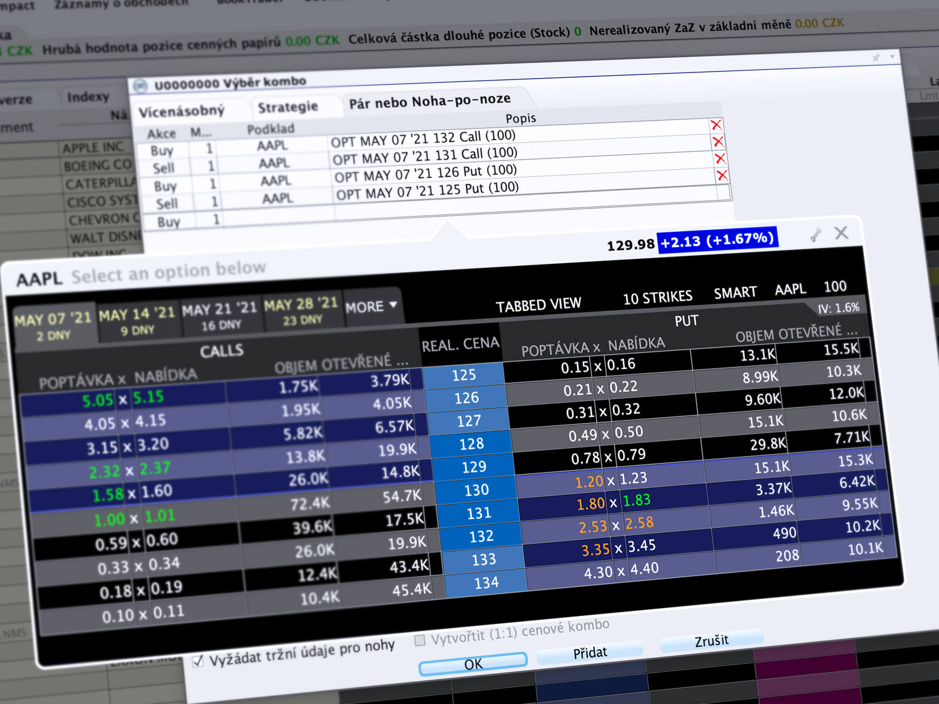Click the Buy action in the first leg row
Image resolution: width=939 pixels, height=704 pixels.
[x=162, y=151]
